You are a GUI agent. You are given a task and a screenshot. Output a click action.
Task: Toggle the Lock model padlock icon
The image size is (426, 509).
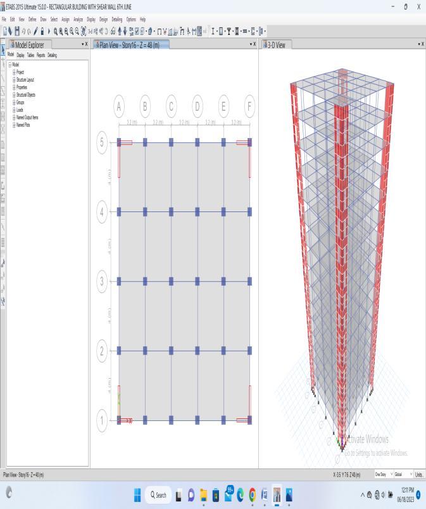pos(42,31)
